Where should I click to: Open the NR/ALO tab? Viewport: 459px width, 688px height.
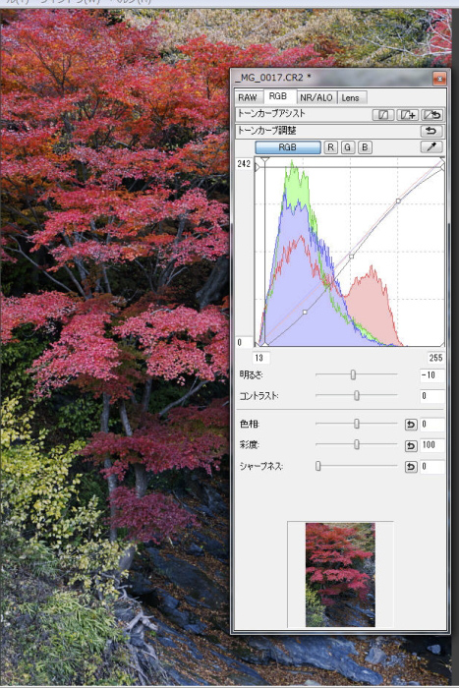pyautogui.click(x=316, y=97)
